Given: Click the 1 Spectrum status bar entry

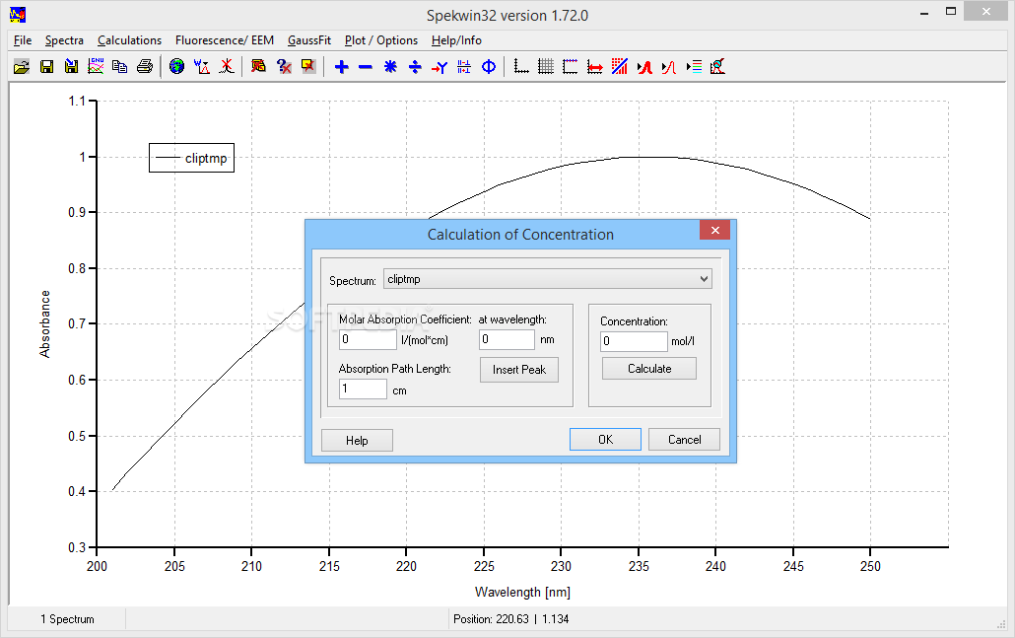Looking at the screenshot, I should pyautogui.click(x=67, y=619).
